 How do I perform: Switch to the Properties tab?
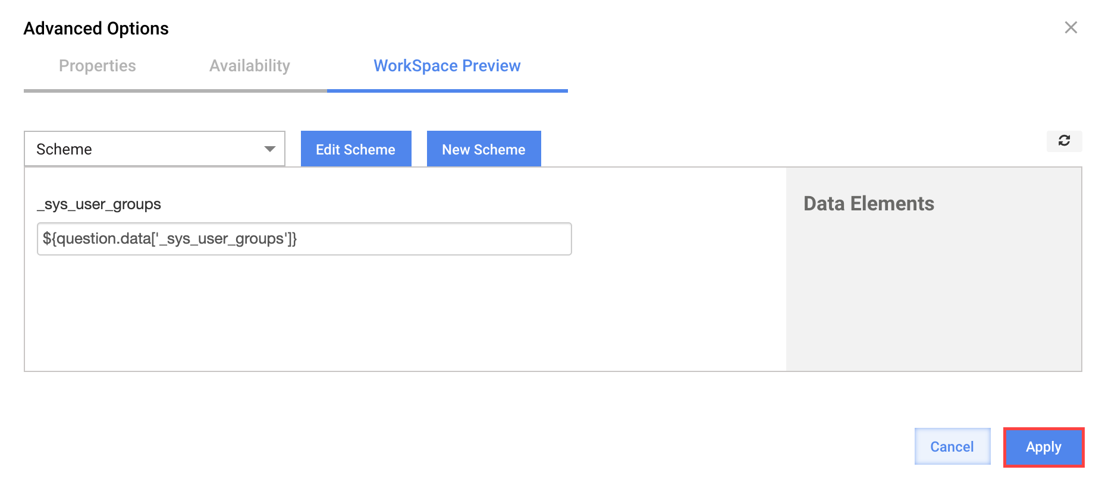[98, 66]
